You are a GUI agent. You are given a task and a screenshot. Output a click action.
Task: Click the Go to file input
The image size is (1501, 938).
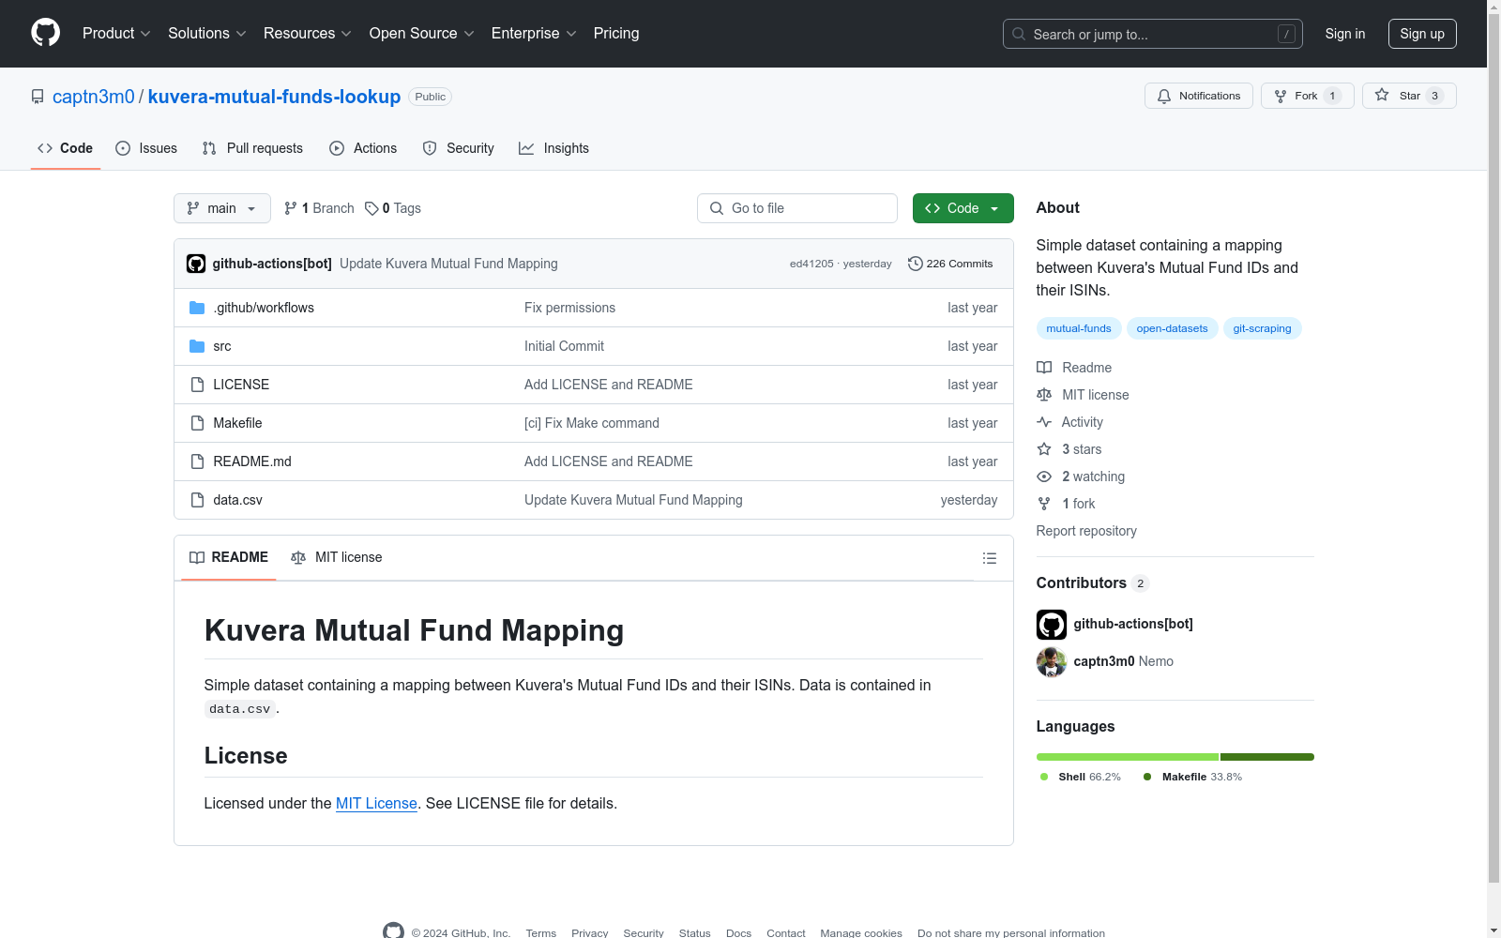pyautogui.click(x=797, y=208)
